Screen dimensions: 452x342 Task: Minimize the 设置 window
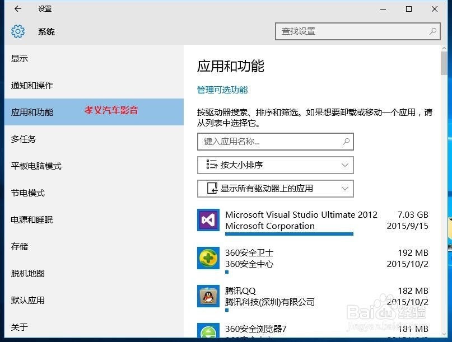[x=383, y=9]
